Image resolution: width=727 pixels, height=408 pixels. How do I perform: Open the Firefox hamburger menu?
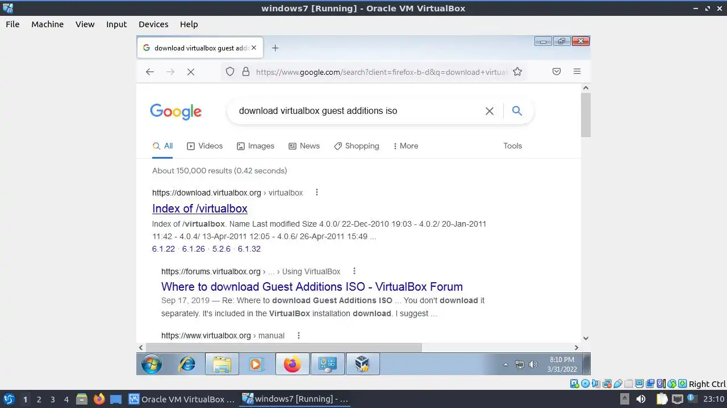577,72
